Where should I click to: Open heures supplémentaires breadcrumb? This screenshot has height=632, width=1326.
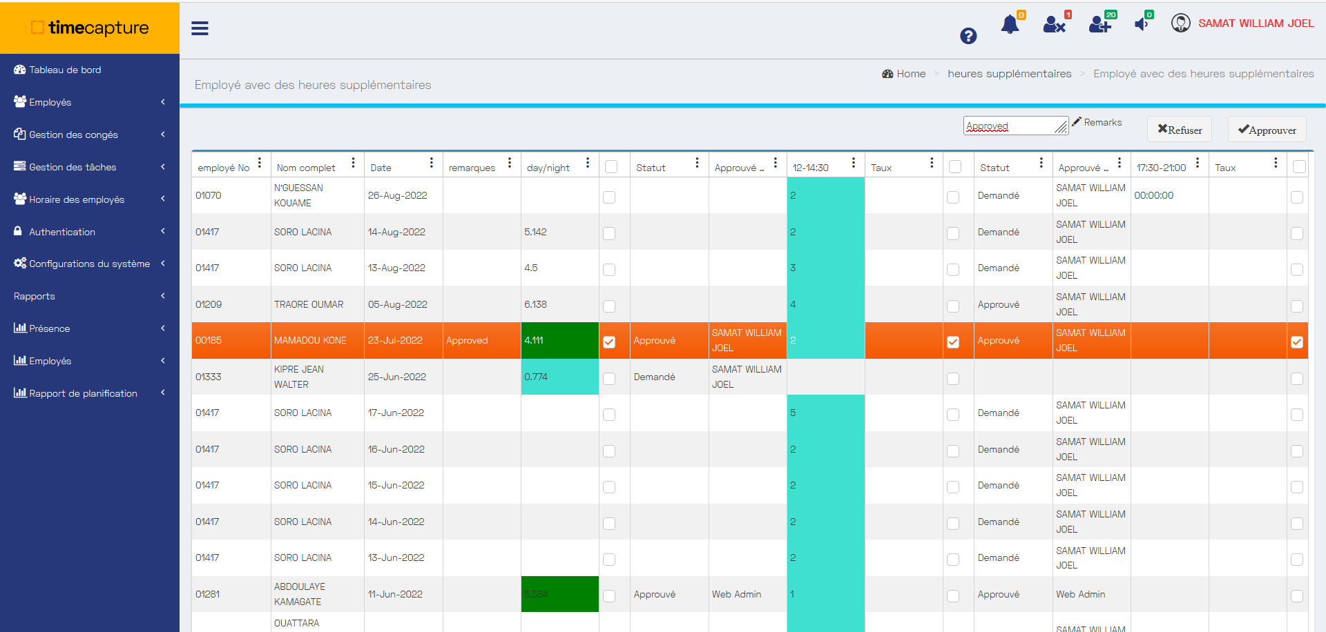pos(1009,73)
